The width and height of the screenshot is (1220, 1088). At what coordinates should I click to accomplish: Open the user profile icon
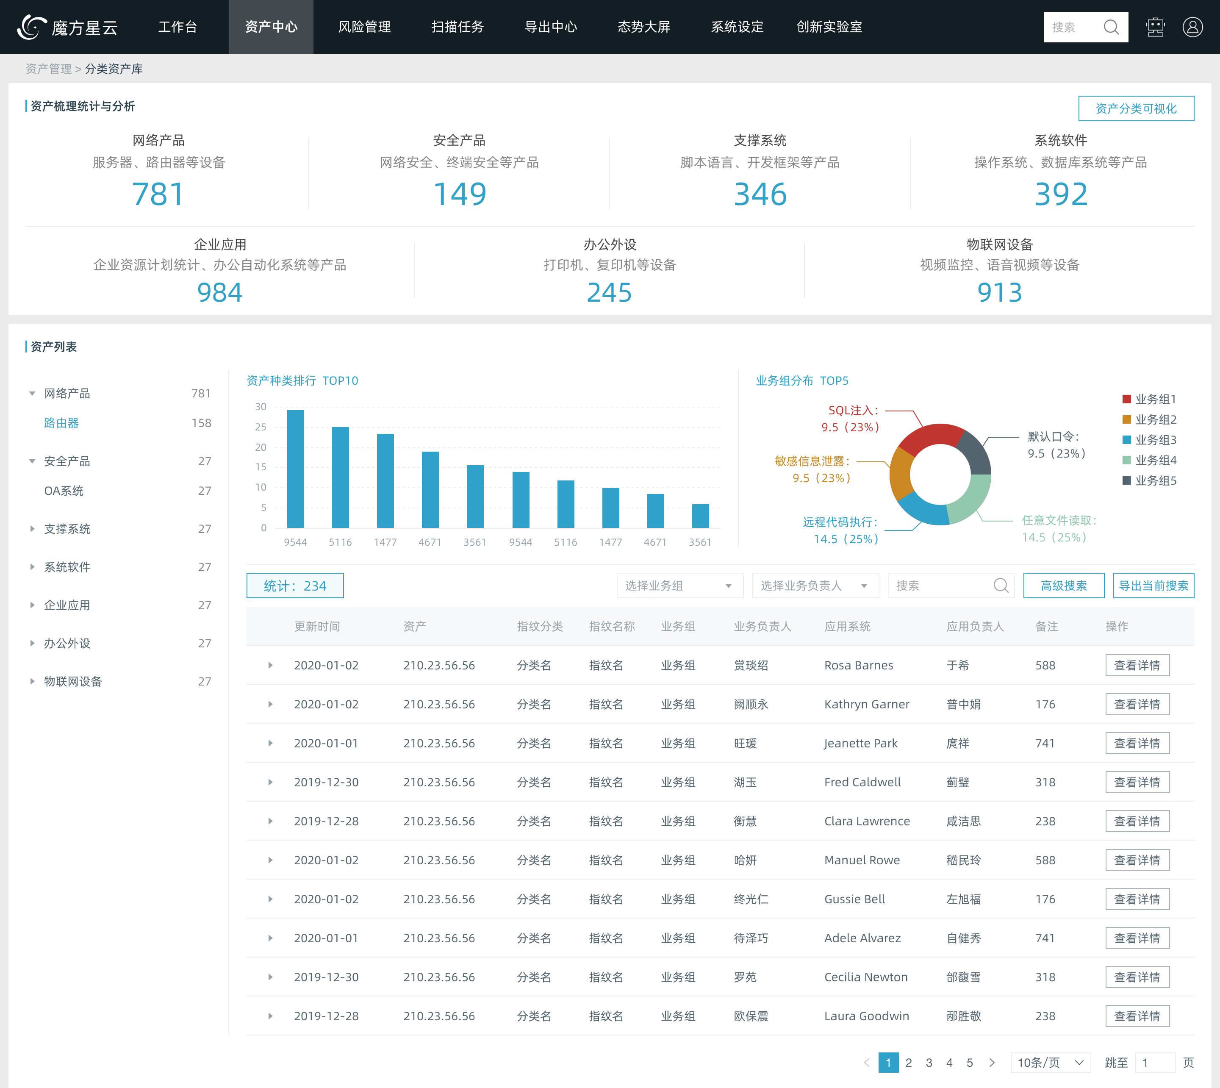coord(1192,27)
